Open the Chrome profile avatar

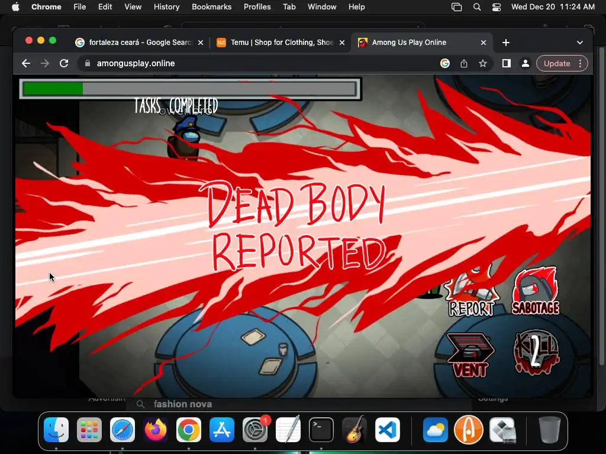pyautogui.click(x=526, y=63)
